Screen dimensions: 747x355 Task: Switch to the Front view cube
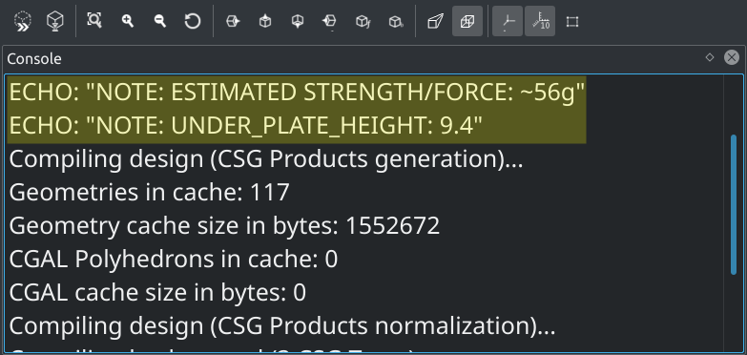point(363,21)
